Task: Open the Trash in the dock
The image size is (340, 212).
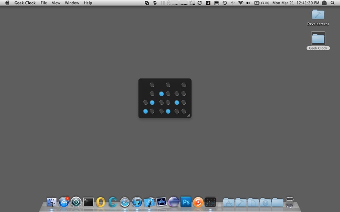Action: pyautogui.click(x=290, y=202)
